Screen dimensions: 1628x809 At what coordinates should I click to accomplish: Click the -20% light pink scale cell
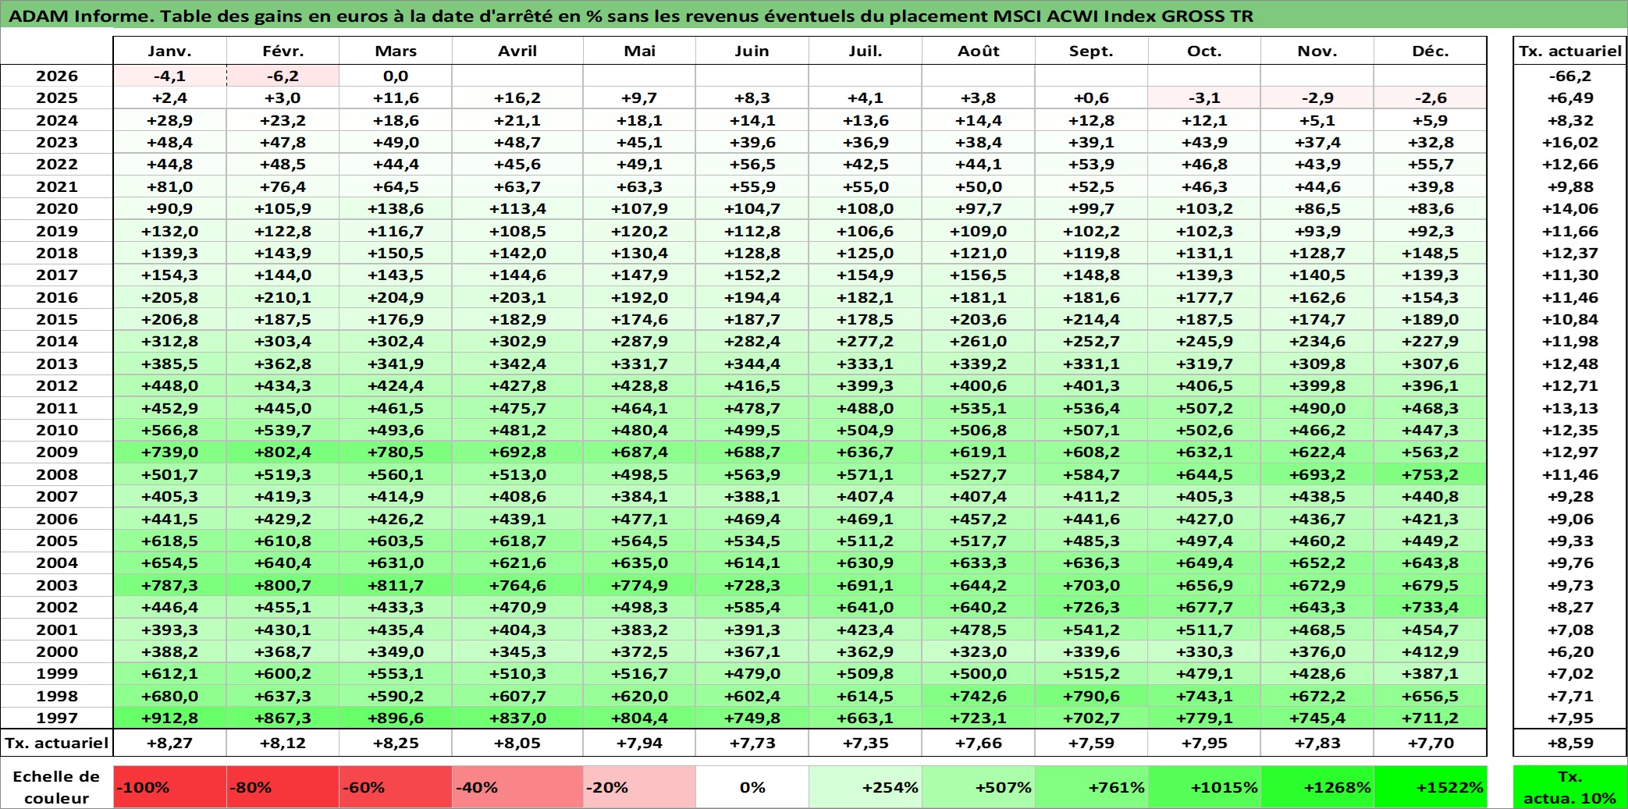[x=639, y=787]
